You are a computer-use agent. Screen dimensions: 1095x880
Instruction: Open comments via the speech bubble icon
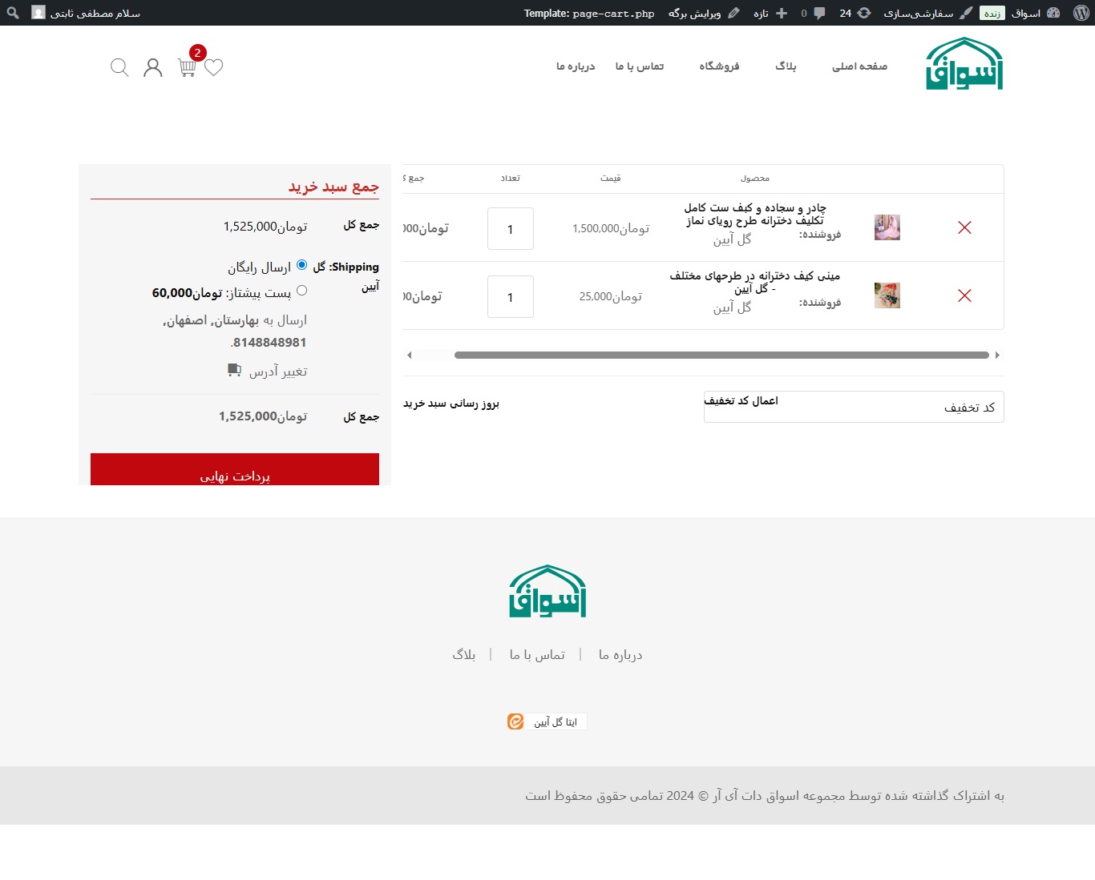click(x=819, y=13)
